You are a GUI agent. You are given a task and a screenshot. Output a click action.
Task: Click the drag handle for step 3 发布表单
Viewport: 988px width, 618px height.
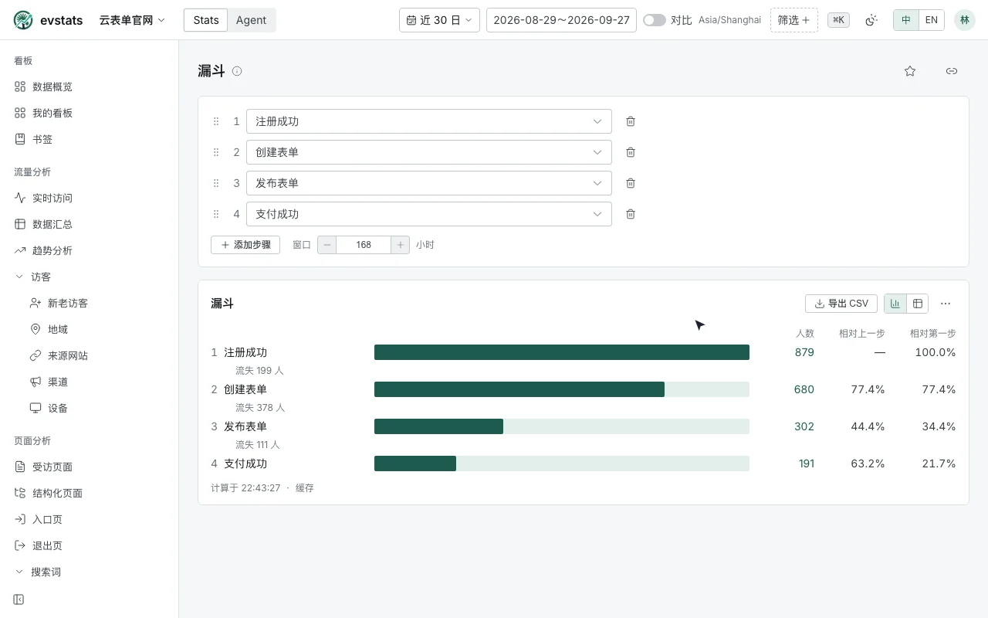216,183
